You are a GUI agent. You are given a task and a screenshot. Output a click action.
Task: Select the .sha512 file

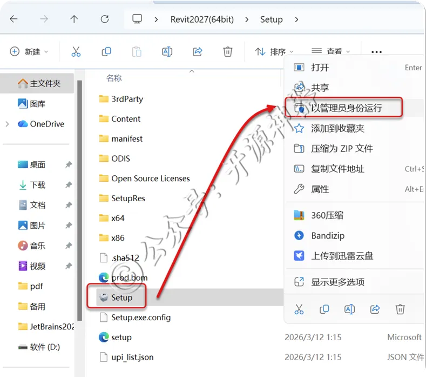tap(119, 257)
